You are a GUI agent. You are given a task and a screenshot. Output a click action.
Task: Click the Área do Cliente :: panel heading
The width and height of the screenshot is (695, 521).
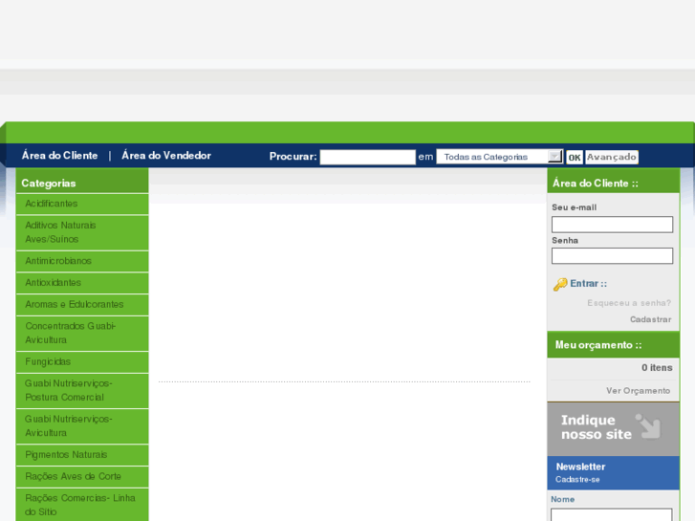596,184
